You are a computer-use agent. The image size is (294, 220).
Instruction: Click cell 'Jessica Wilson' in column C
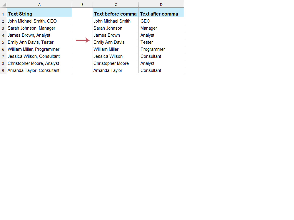[116, 56]
